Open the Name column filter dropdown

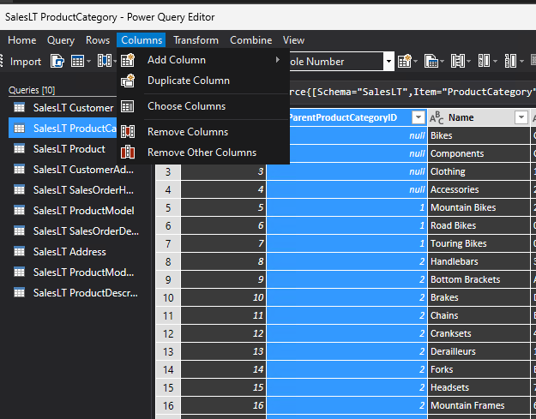pos(521,117)
